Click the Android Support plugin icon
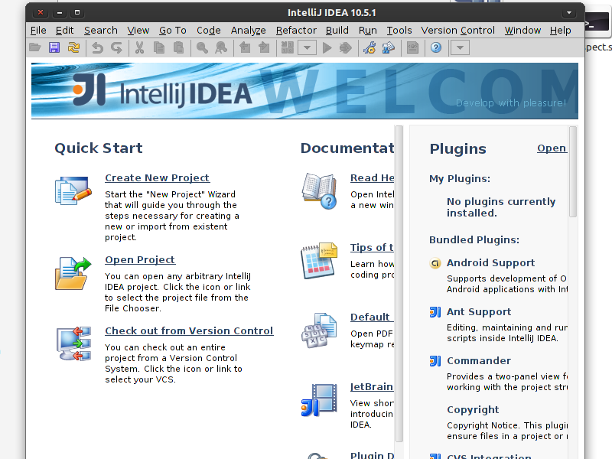The image size is (612, 459). pos(435,263)
